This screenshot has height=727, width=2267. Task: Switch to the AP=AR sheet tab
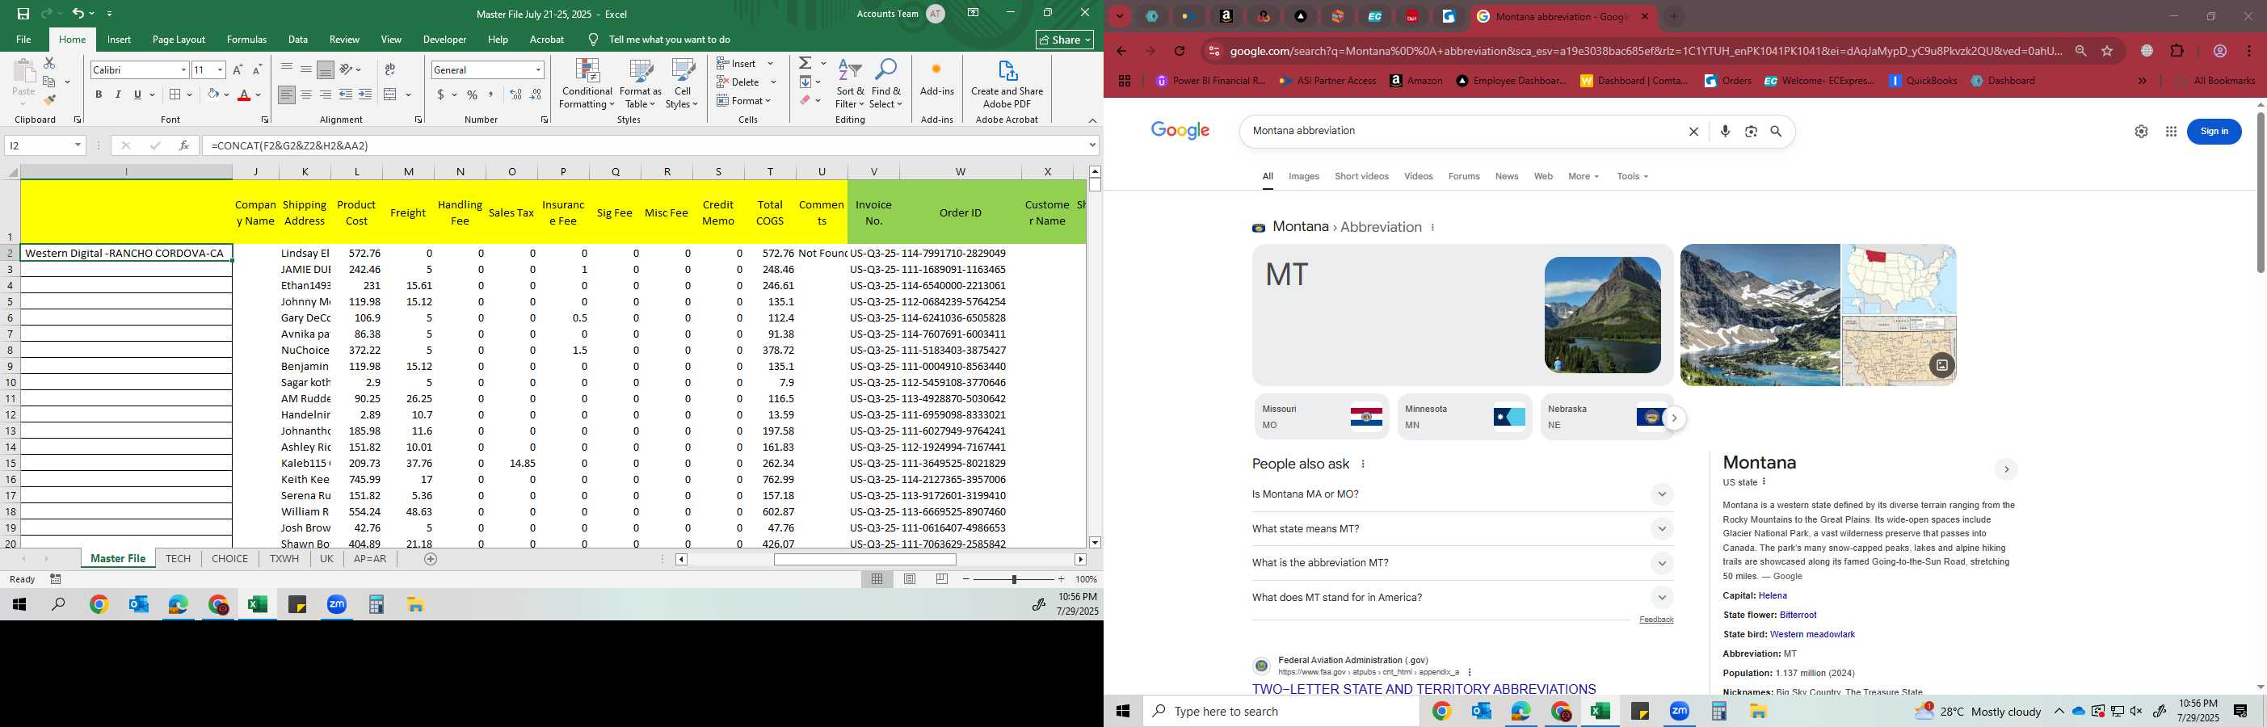[x=370, y=559]
